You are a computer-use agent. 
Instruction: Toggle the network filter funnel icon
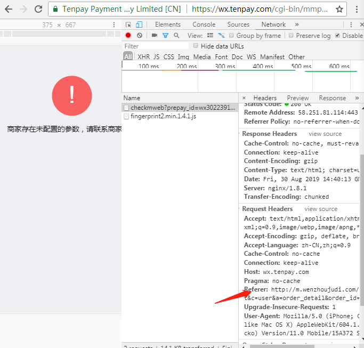tap(165, 36)
